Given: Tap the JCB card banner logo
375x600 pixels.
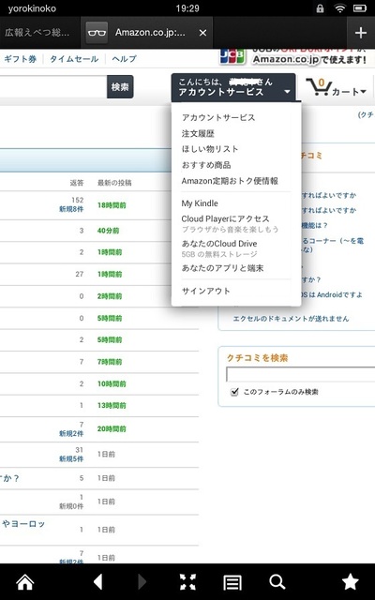Looking at the screenshot, I should coord(232,56).
